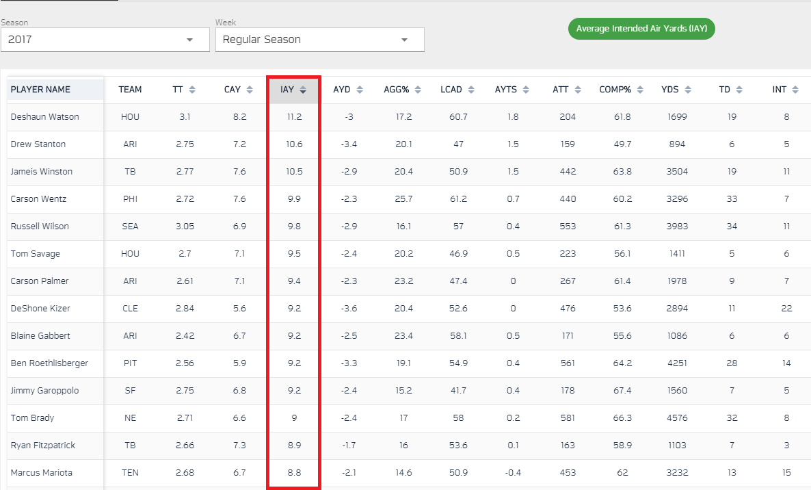Sort the LCAD column via arrows

pos(471,90)
